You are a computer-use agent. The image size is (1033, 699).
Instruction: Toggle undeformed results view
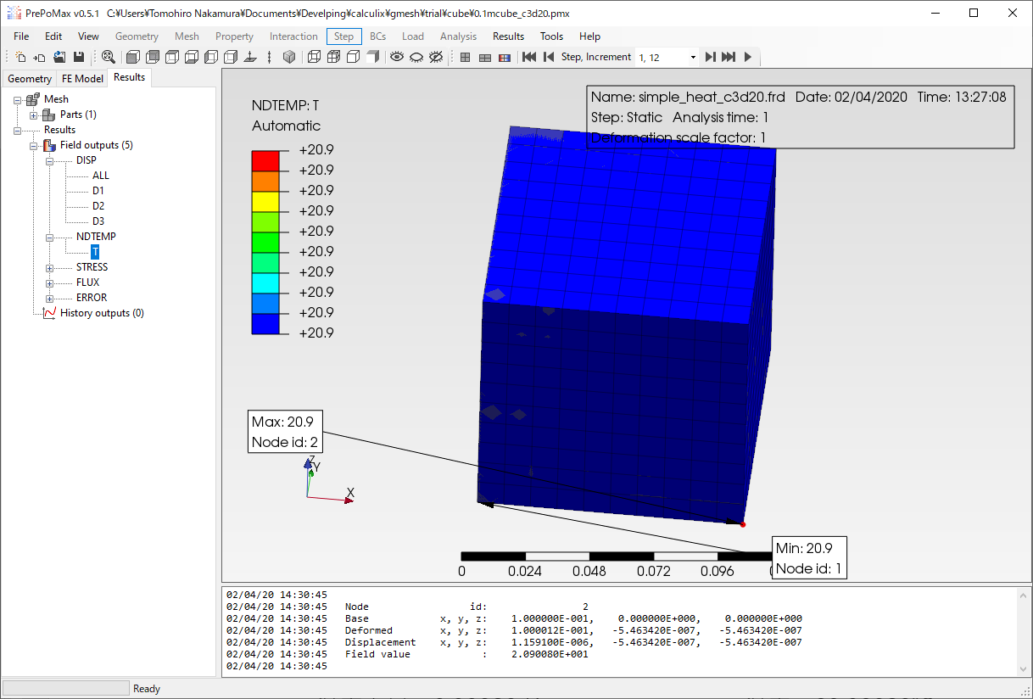tap(466, 57)
